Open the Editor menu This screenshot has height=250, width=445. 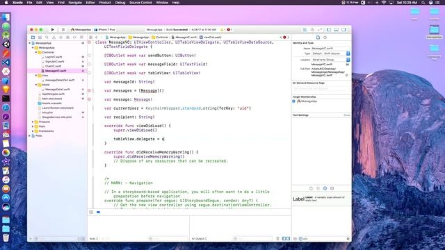tap(90, 3)
